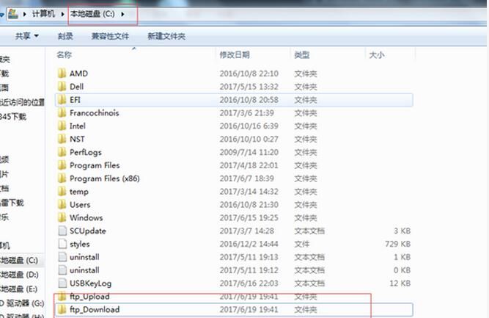Select the Windows folder row
Viewport: 489px width, 318px height.
tap(87, 217)
